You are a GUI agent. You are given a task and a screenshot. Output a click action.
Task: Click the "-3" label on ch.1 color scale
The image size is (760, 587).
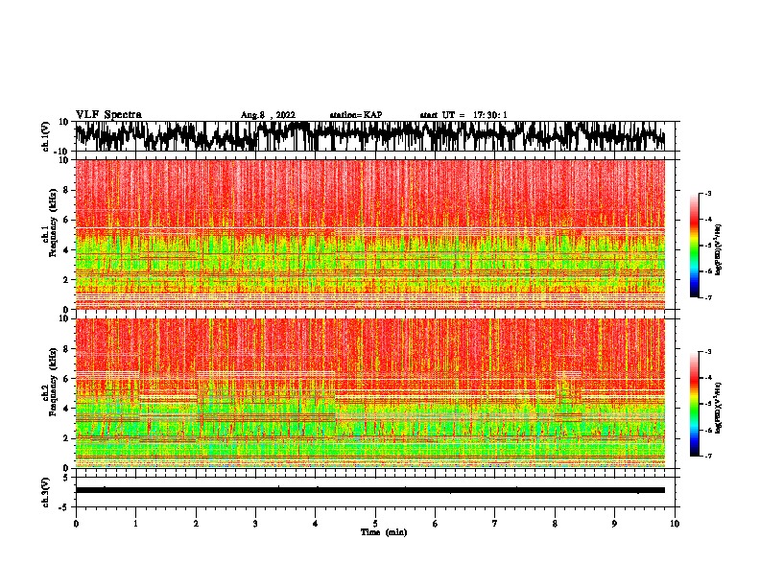[708, 193]
